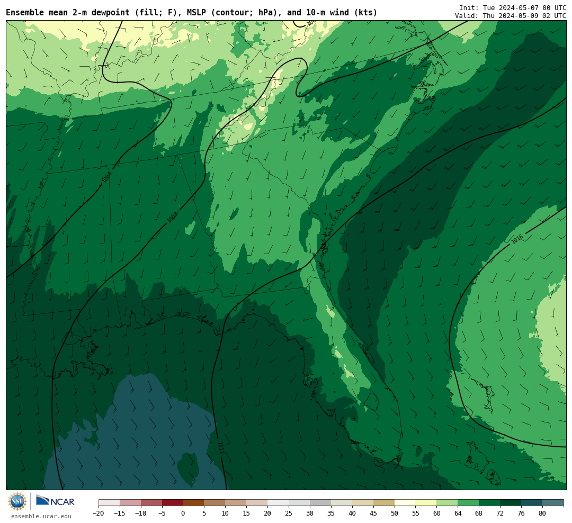This screenshot has width=572, height=523.
Task: Pick the 30 to 35 gray swatch
Action: click(x=320, y=503)
